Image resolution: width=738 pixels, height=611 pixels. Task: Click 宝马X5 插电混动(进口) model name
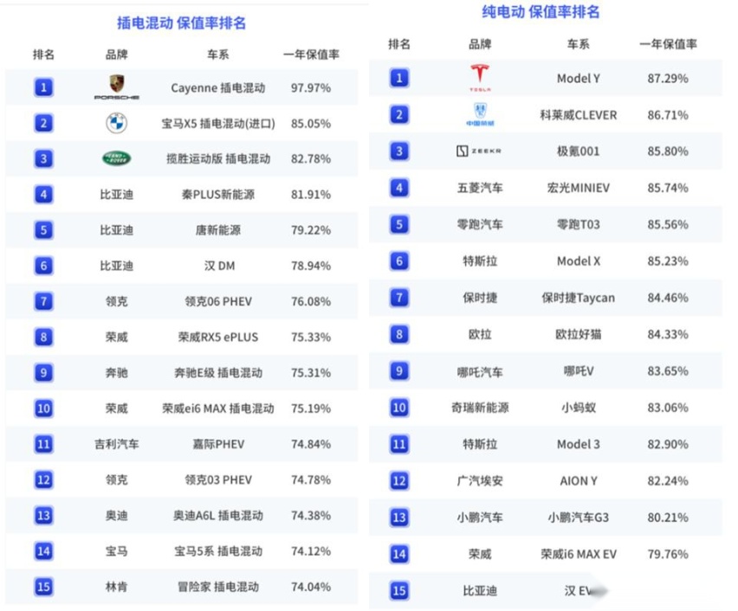pos(218,124)
